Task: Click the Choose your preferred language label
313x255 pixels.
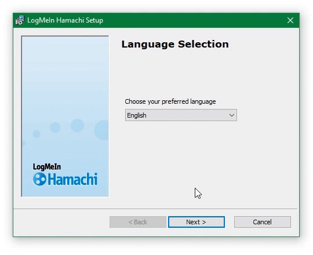Action: click(x=170, y=101)
